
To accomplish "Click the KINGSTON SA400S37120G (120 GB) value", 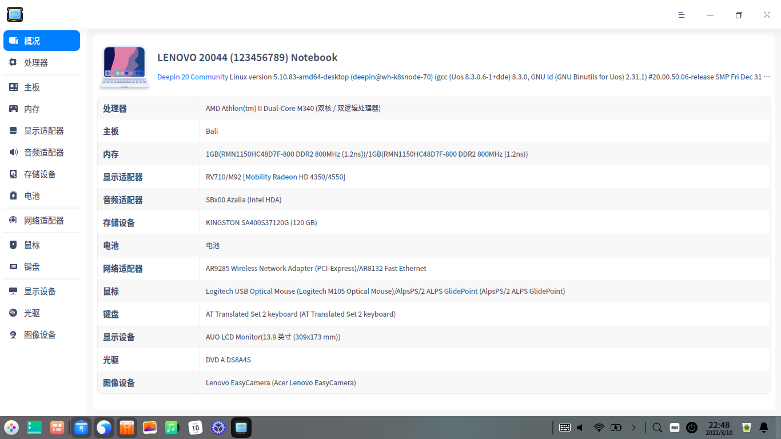I will point(261,222).
